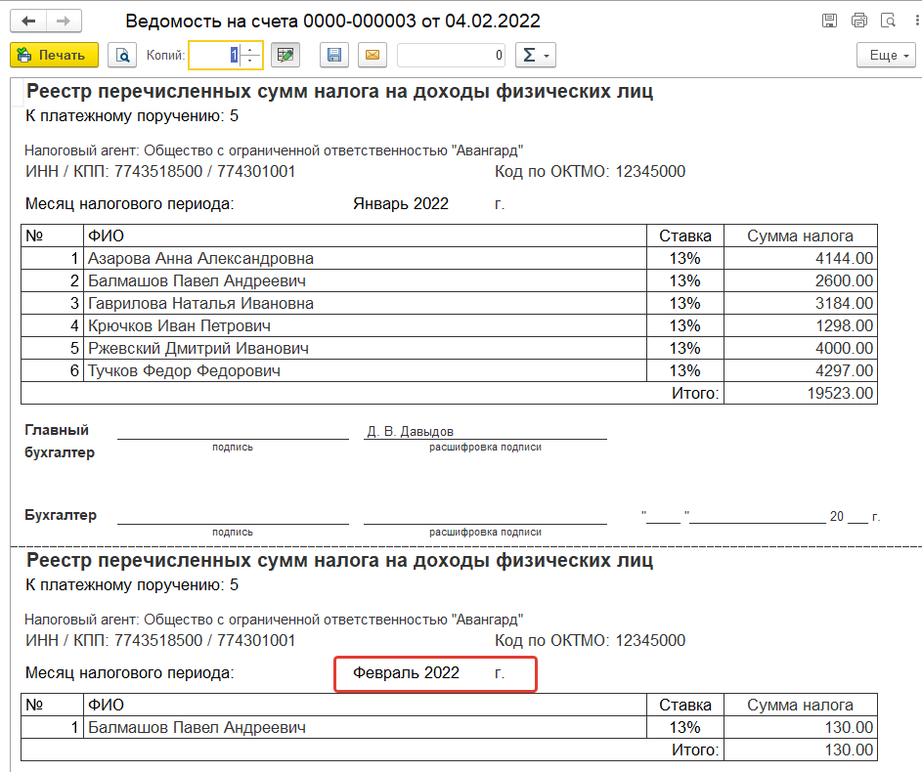Open the Еще dropdown menu
This screenshot has height=772, width=922.
pos(887,56)
